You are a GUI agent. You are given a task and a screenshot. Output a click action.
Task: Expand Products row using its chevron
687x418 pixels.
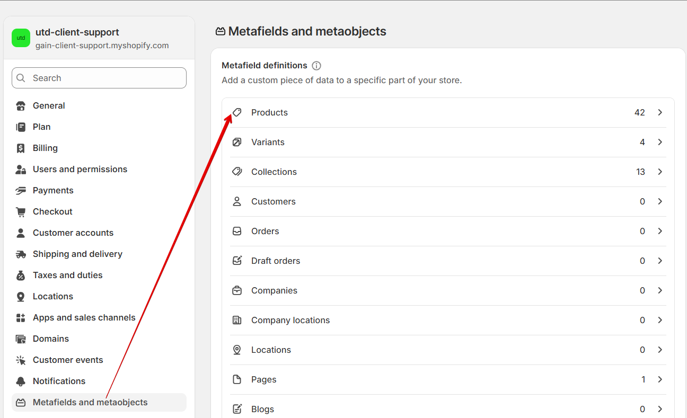pyautogui.click(x=660, y=112)
